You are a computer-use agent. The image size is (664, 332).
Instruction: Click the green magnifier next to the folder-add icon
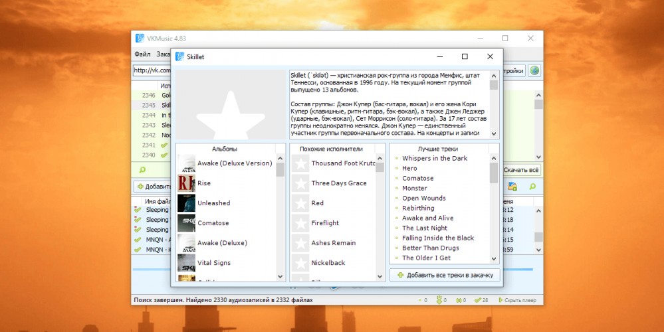coord(532,186)
